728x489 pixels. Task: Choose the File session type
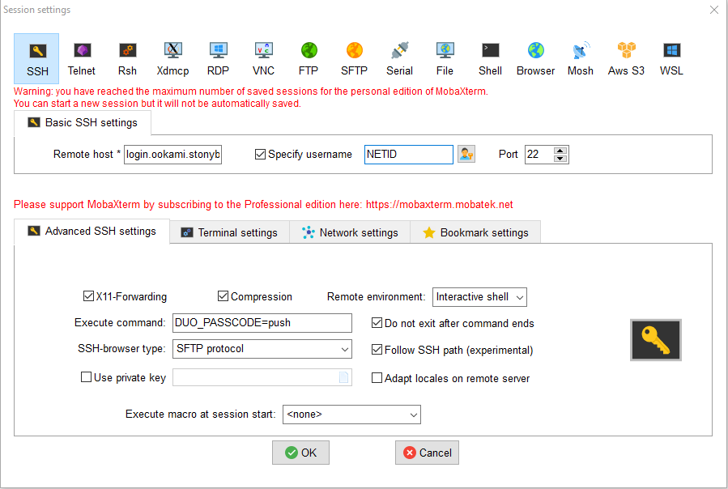tap(445, 58)
